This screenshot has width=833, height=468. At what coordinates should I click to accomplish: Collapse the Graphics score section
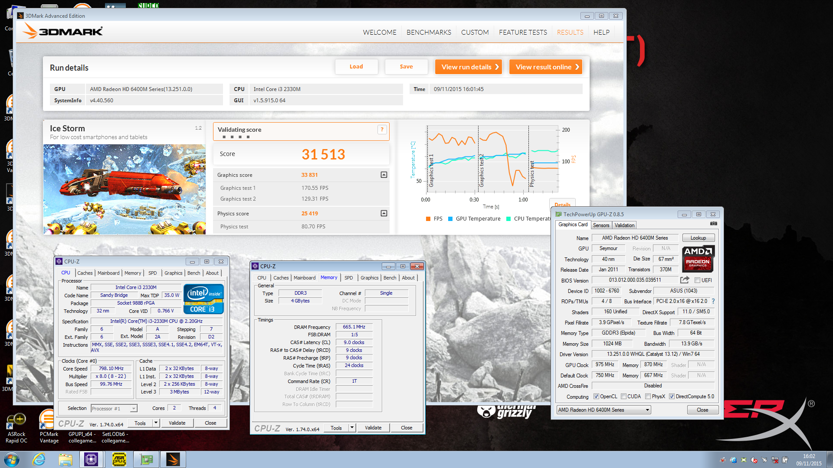click(384, 175)
